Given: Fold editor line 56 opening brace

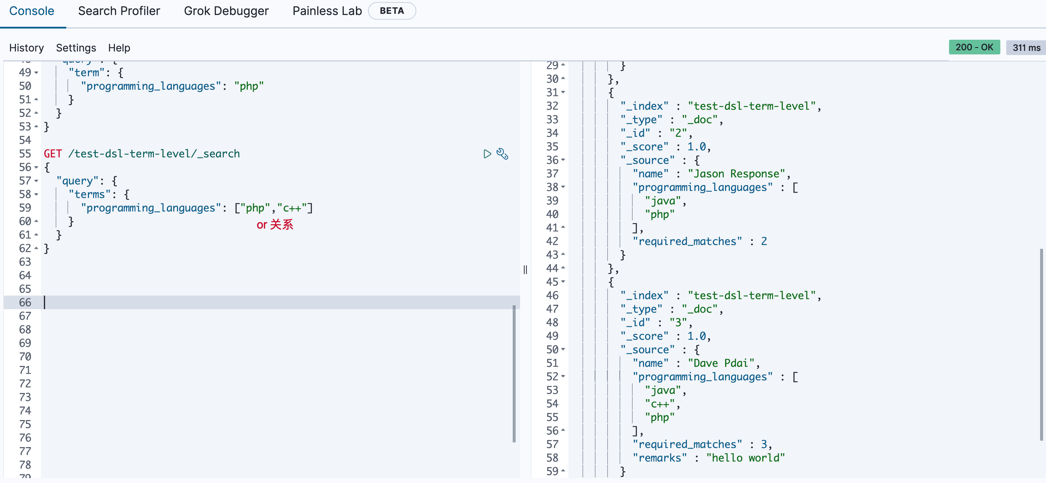Looking at the screenshot, I should (37, 167).
